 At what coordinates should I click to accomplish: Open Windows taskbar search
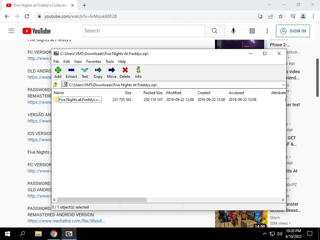click(x=22, y=234)
